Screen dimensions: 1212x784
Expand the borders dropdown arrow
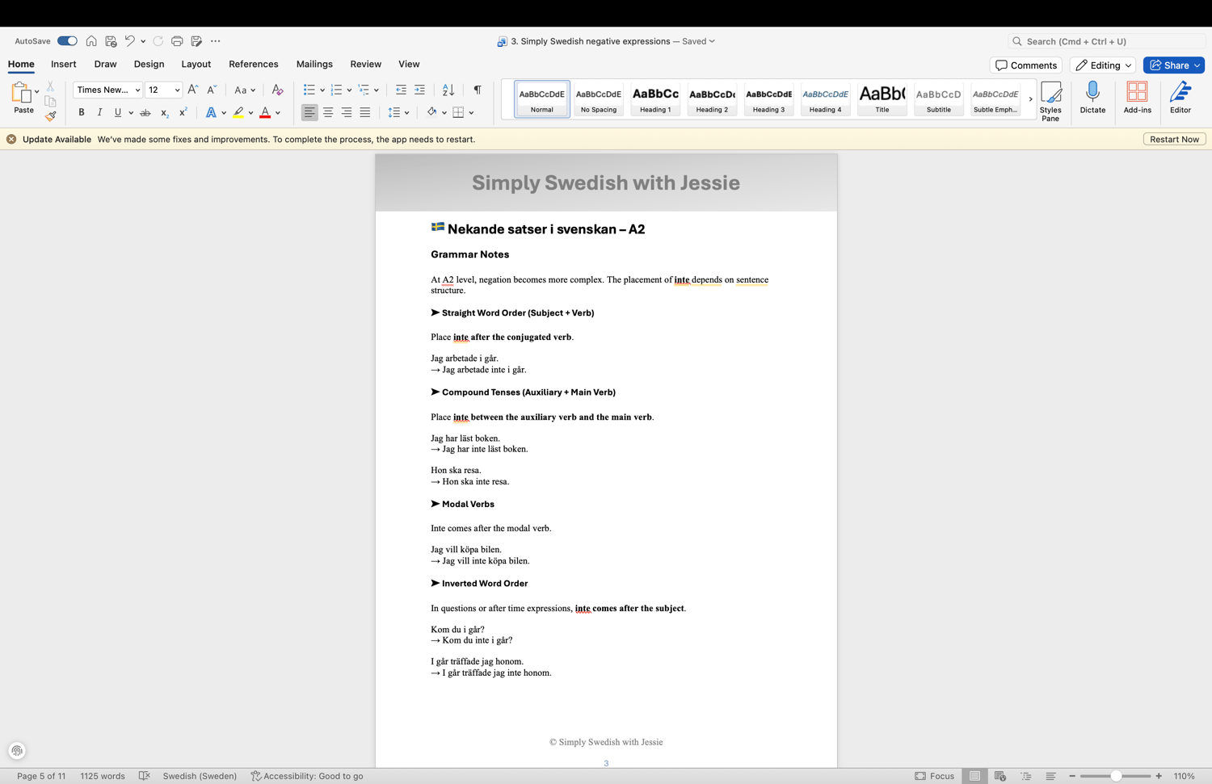coord(471,113)
